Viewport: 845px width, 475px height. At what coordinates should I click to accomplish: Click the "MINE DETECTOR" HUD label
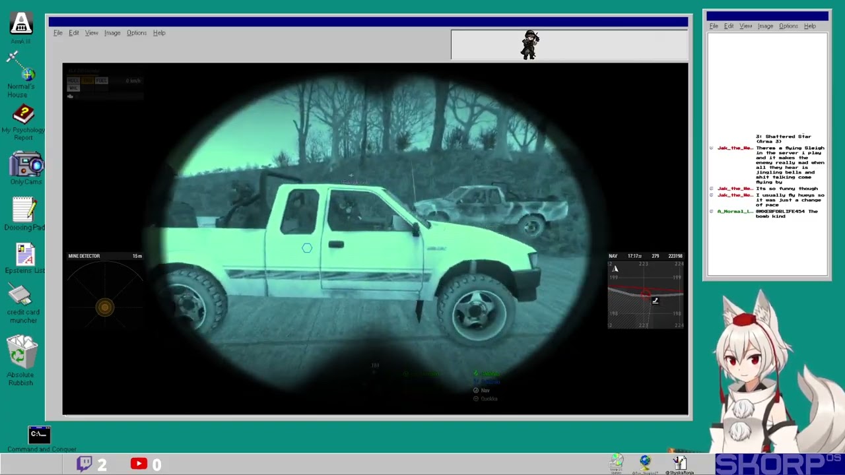tap(84, 256)
